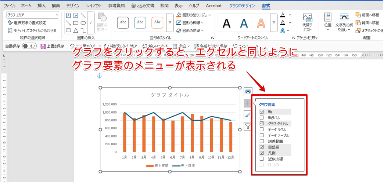Image resolution: width=384 pixels, height=183 pixels.
Task: Pick the oval shape
Action: pos(83,23)
